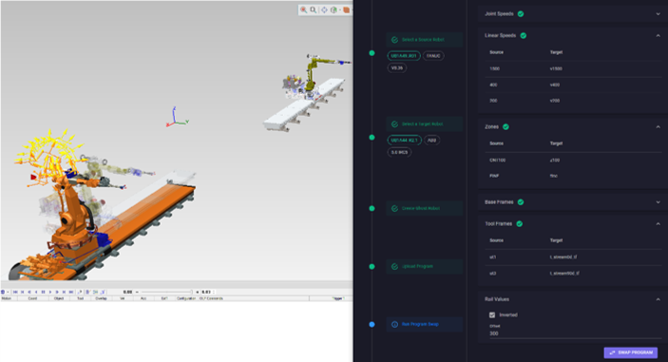668x362 pixels.
Task: Click the blue Run Program Swap timeline dot
Action: pyautogui.click(x=372, y=324)
